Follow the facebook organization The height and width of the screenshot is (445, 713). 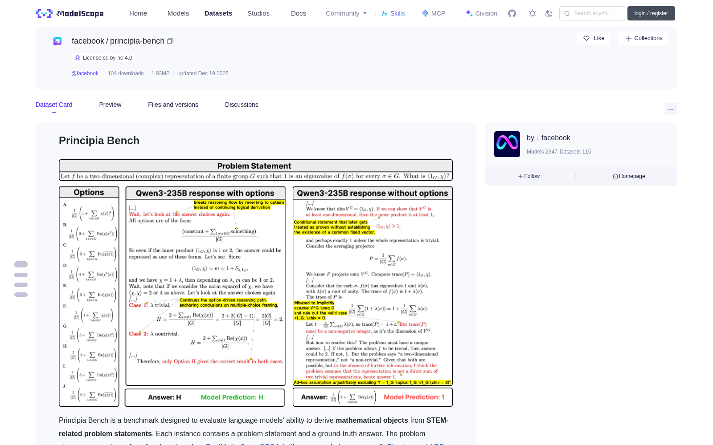coord(529,176)
